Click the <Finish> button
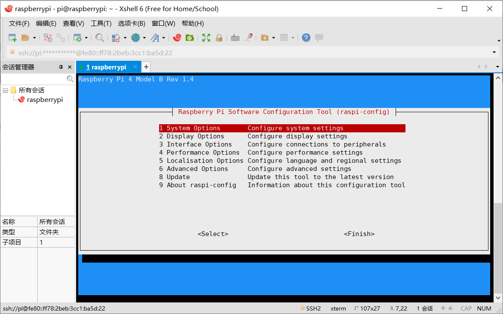This screenshot has height=314, width=503. pos(359,234)
